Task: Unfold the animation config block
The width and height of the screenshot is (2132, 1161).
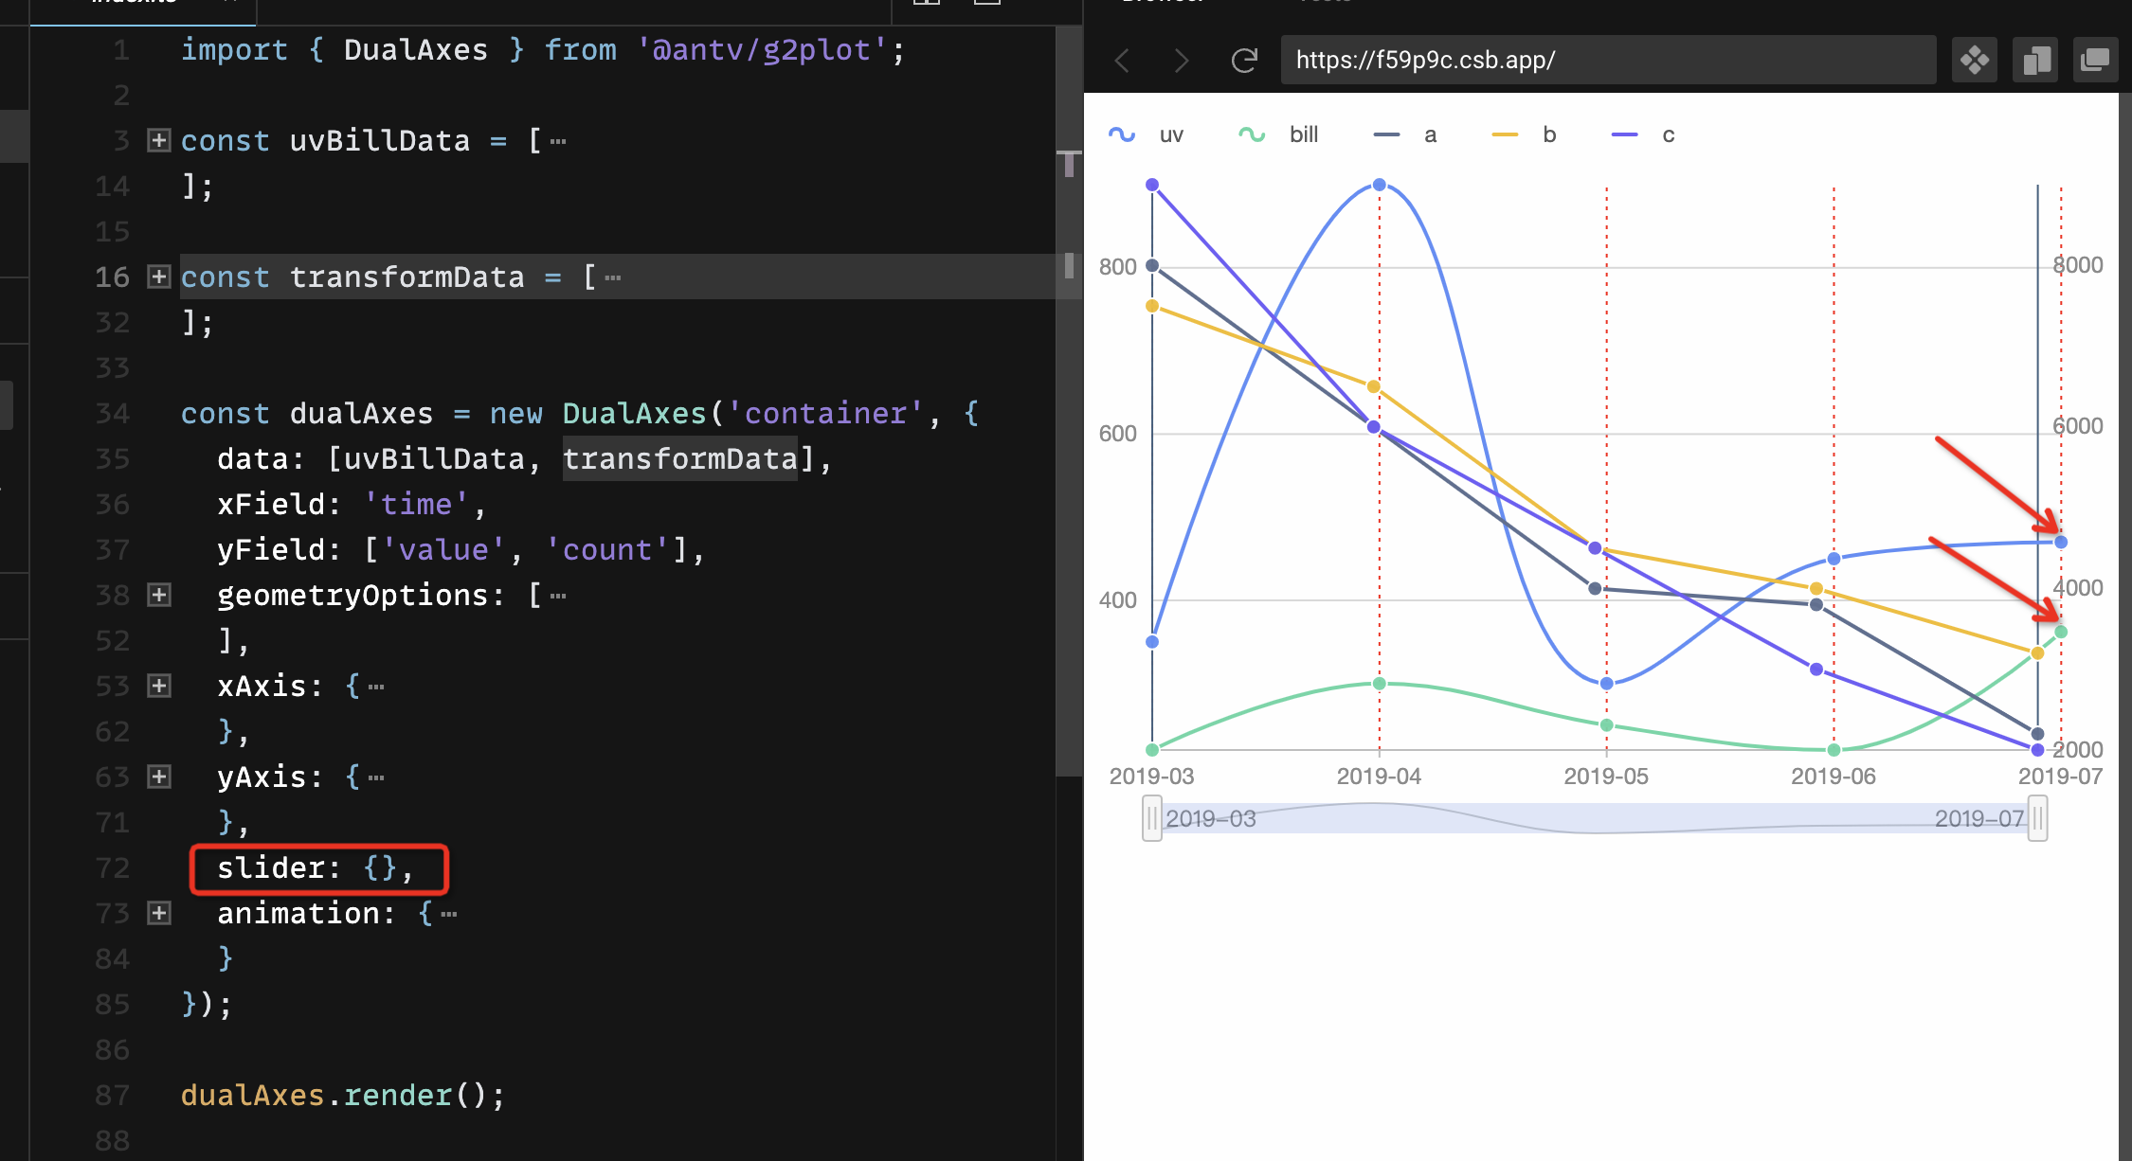Action: pyautogui.click(x=159, y=914)
